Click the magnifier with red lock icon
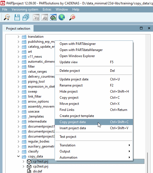 72,17
